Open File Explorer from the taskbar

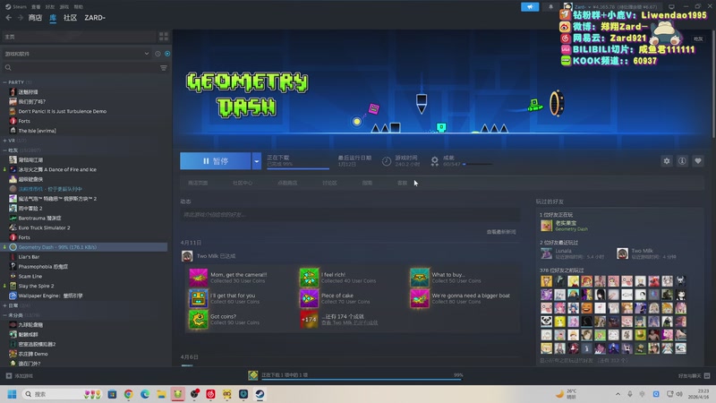pos(161,394)
